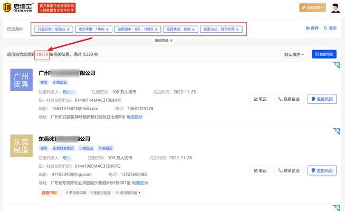View the 6 条提示信息 entry

pos(101,193)
